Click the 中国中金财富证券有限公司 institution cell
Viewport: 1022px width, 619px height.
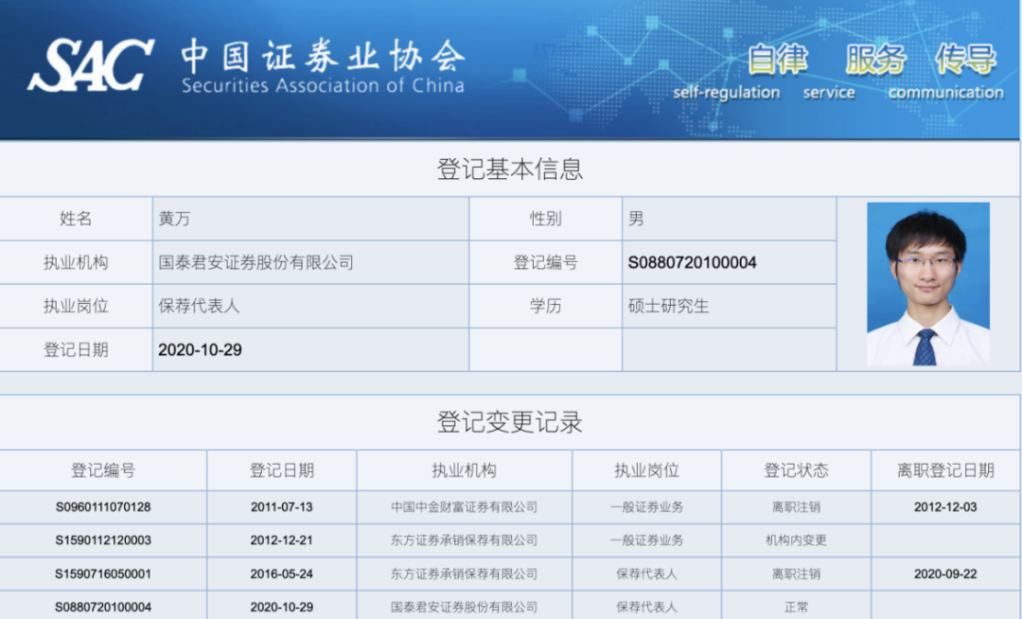coord(464,507)
